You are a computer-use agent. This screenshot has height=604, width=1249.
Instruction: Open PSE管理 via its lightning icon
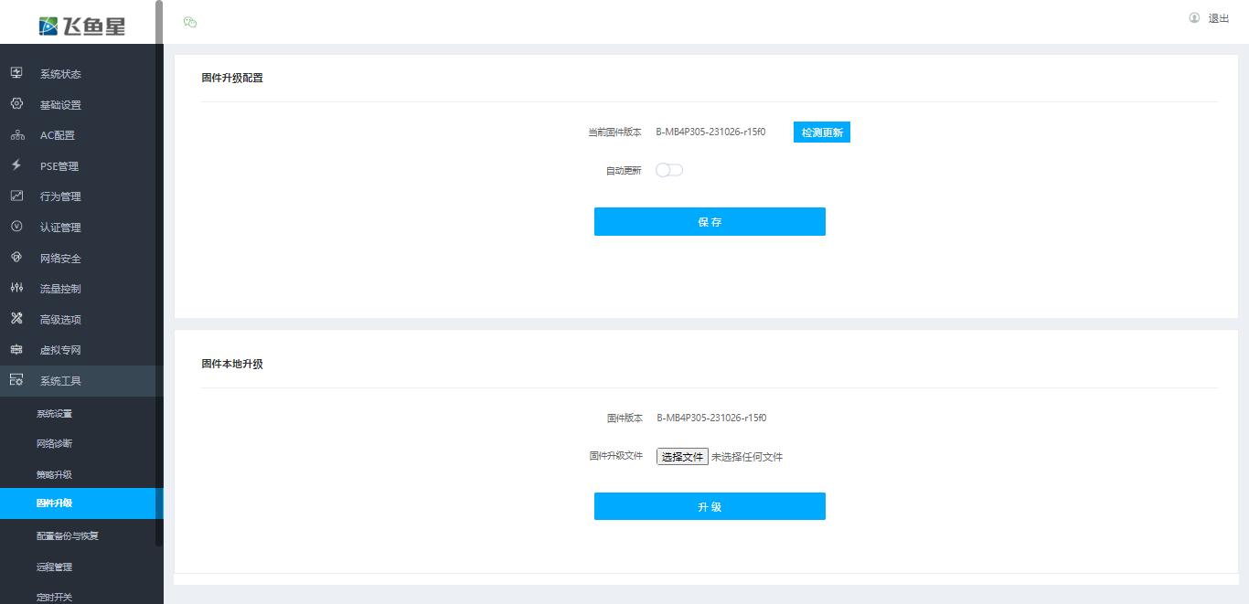pos(16,165)
